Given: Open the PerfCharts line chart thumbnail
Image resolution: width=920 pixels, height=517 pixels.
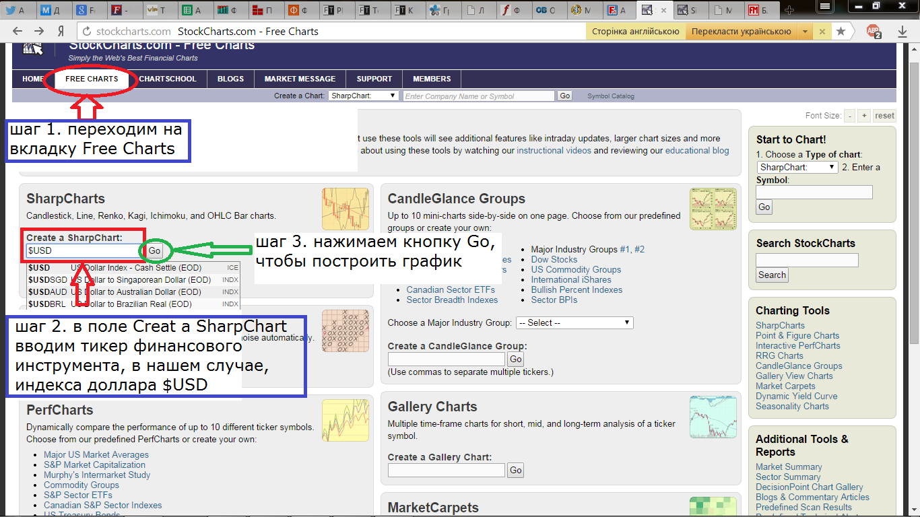Looking at the screenshot, I should click(346, 421).
